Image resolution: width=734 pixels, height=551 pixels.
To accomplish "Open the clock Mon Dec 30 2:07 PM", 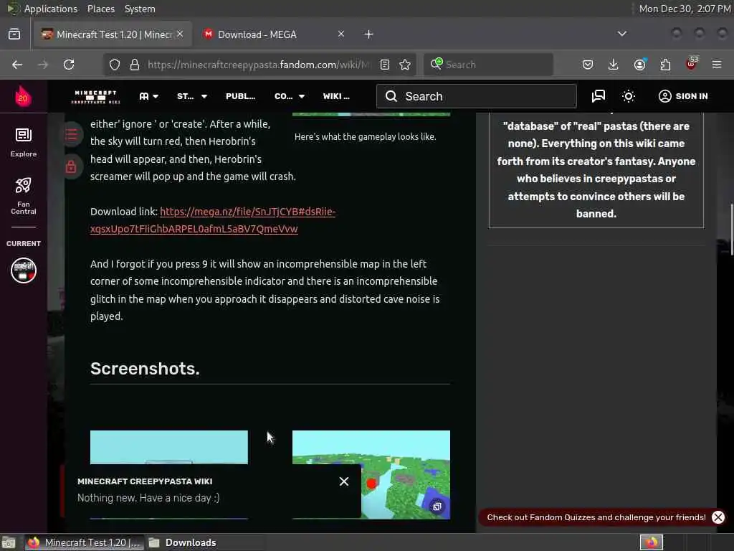I will pos(685,9).
